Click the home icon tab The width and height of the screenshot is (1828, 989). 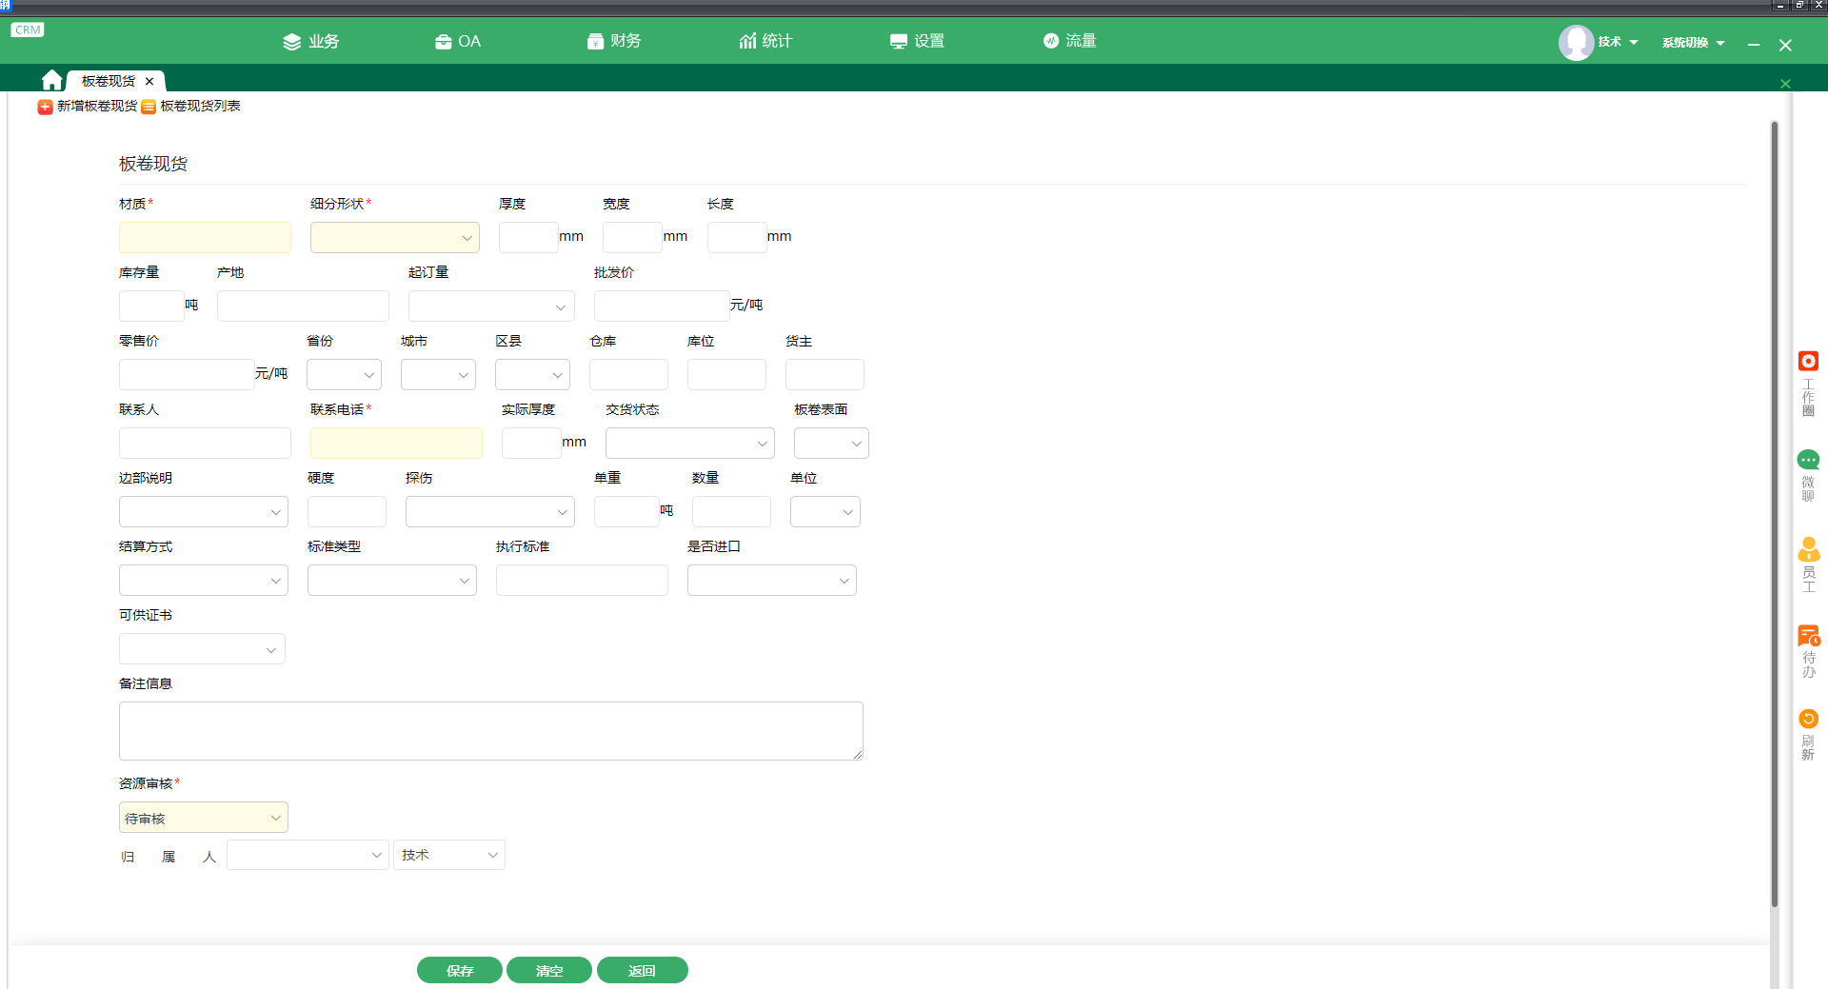coord(52,80)
